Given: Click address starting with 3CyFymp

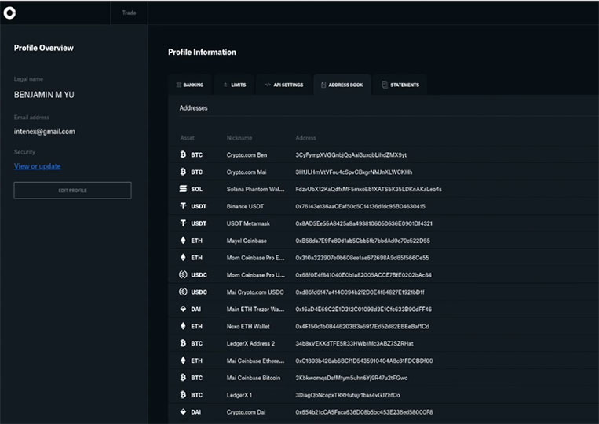Looking at the screenshot, I should (x=351, y=155).
